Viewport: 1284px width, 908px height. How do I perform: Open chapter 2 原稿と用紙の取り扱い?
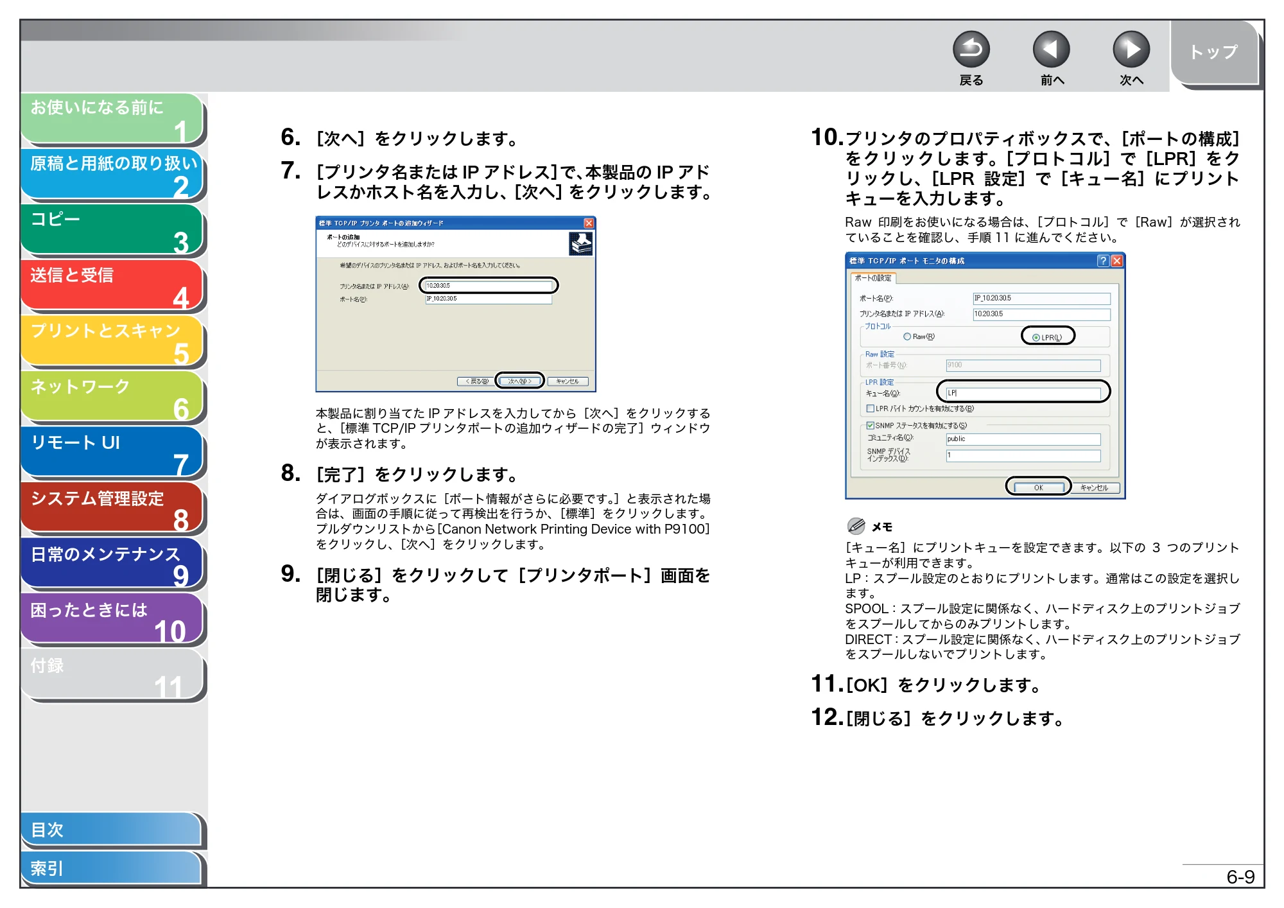point(112,174)
